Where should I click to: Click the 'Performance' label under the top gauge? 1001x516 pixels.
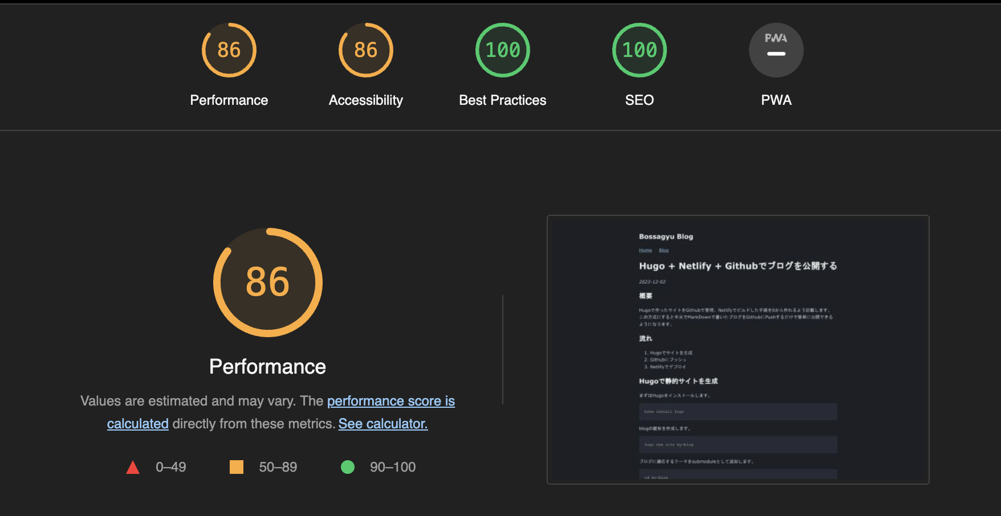tap(229, 100)
